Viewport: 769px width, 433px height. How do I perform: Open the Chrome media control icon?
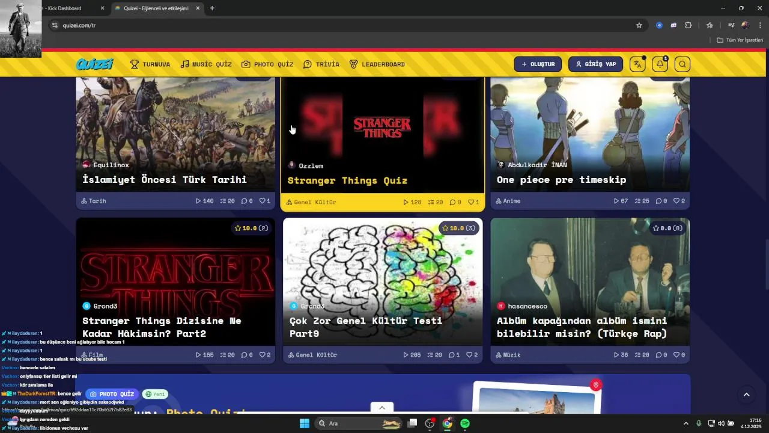click(x=731, y=25)
